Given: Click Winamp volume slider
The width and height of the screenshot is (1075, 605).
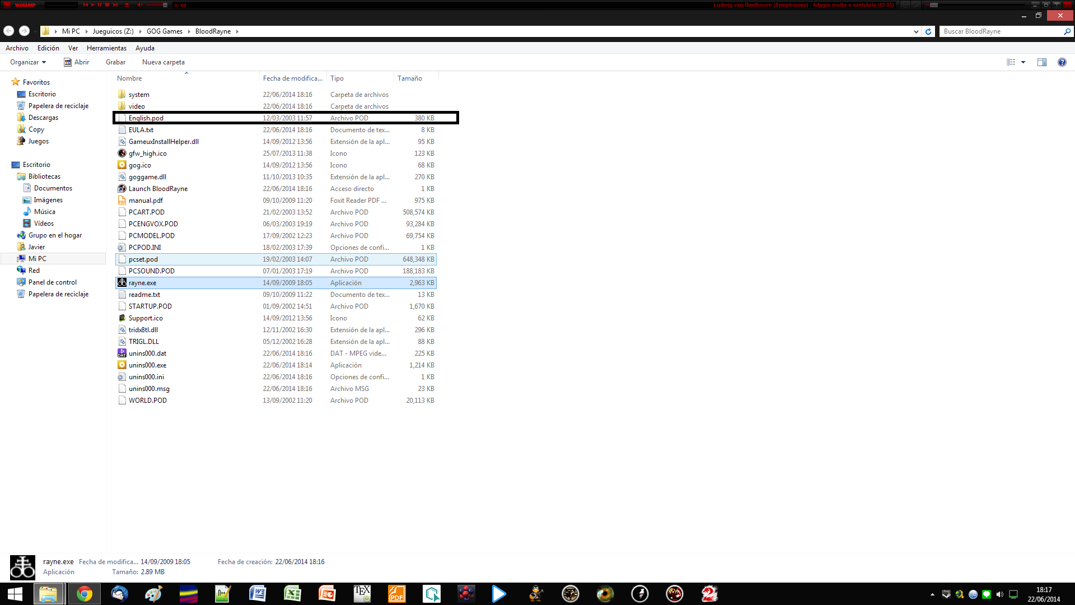Looking at the screenshot, I should pos(156,5).
